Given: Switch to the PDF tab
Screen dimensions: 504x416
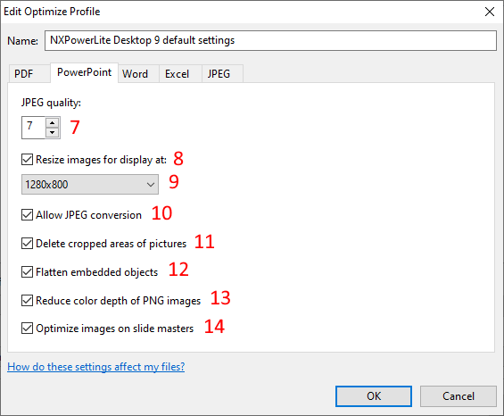Looking at the screenshot, I should tap(29, 74).
